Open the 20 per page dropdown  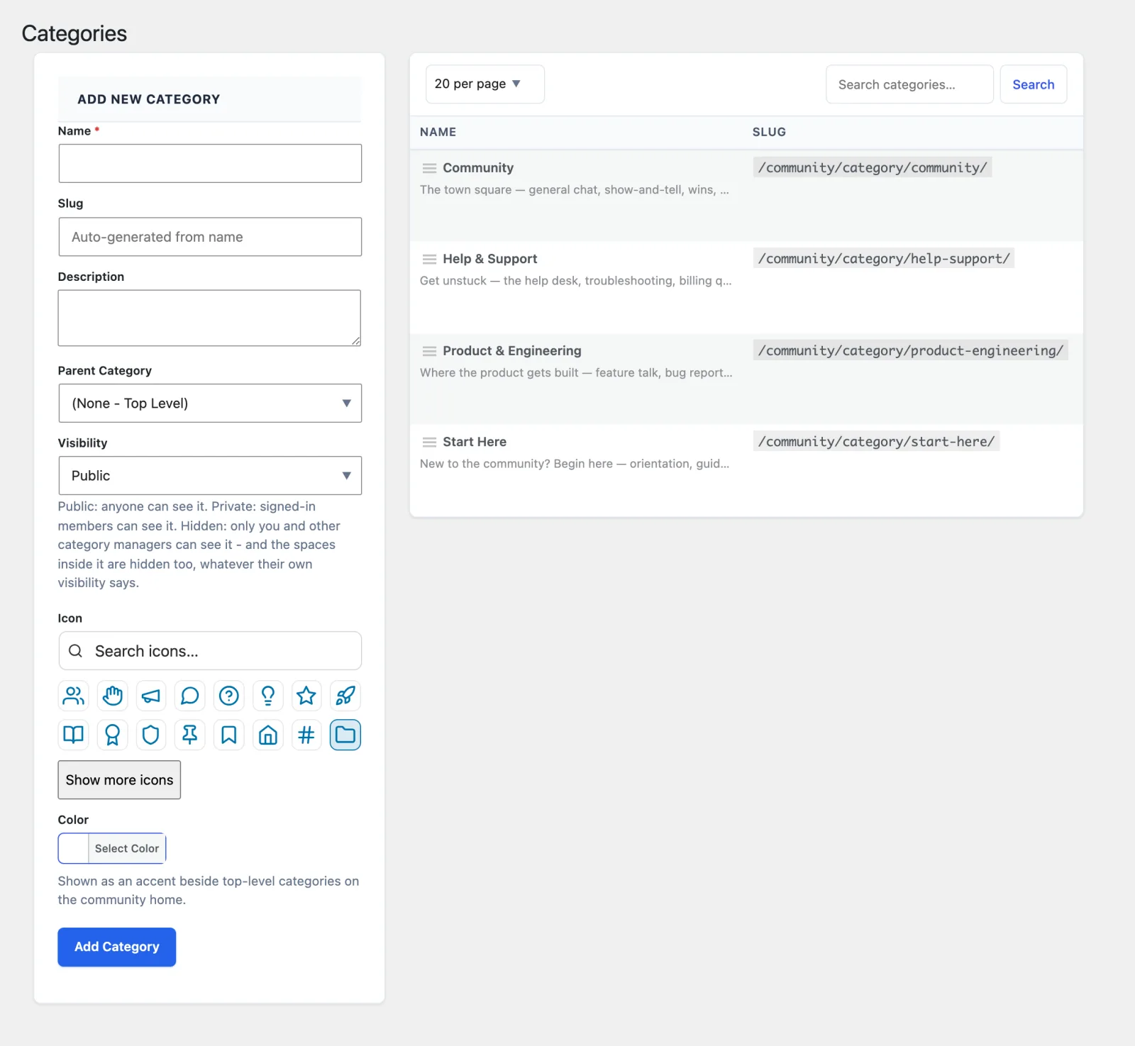(485, 84)
